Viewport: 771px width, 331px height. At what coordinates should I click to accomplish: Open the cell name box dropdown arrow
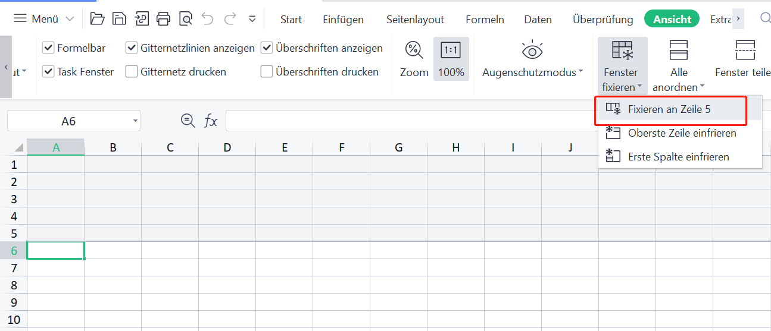[135, 121]
